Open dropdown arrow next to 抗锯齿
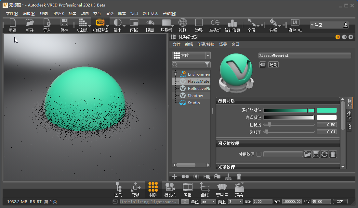 click(89, 26)
